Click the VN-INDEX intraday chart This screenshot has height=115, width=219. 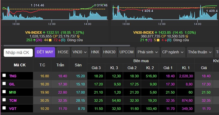pos(55,13)
